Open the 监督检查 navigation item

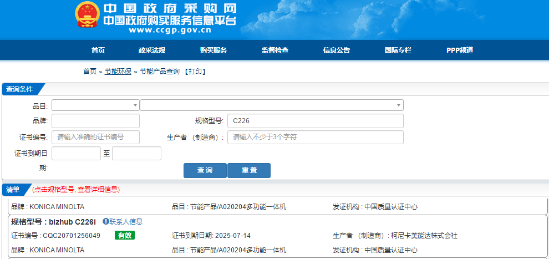[x=275, y=50]
